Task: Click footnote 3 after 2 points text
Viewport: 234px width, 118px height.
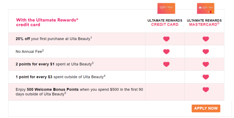Action: click(x=92, y=63)
